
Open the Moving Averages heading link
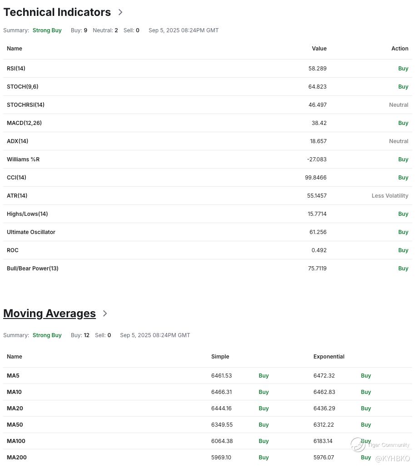(50, 314)
